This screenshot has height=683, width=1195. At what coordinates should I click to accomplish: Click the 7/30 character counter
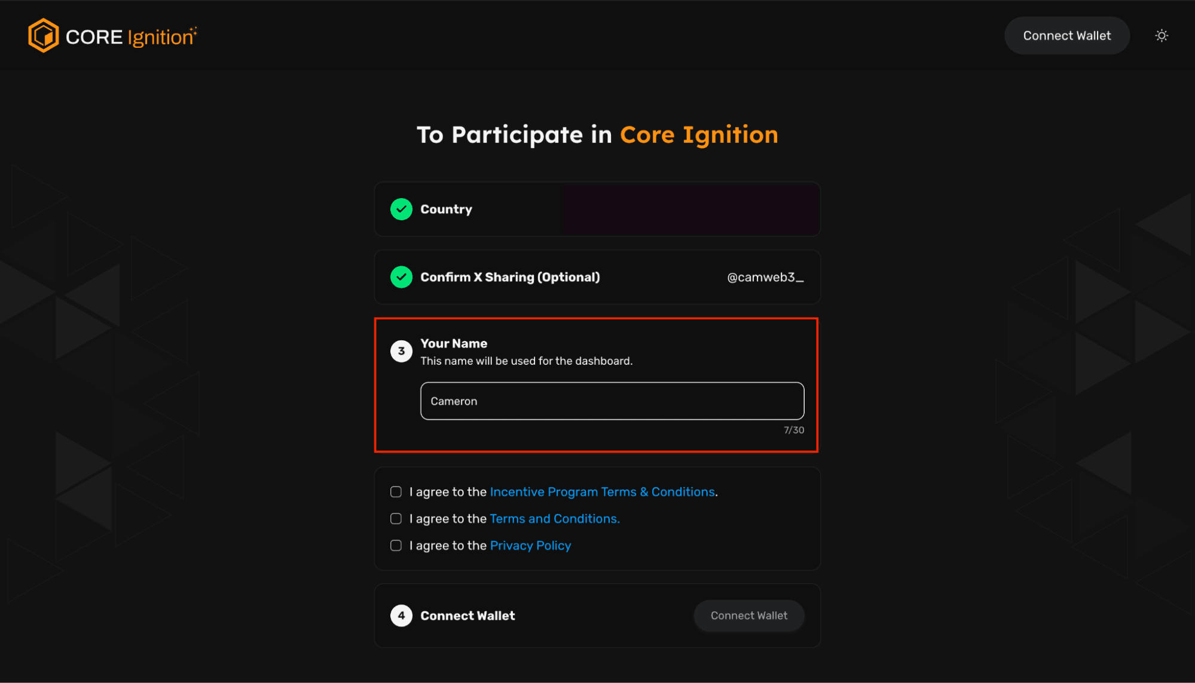(793, 430)
